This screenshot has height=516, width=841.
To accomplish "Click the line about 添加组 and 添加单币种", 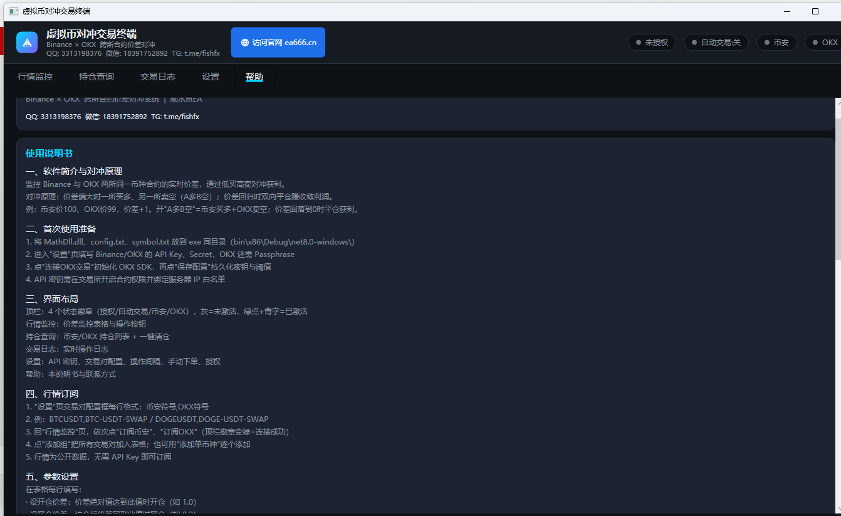I will [138, 444].
